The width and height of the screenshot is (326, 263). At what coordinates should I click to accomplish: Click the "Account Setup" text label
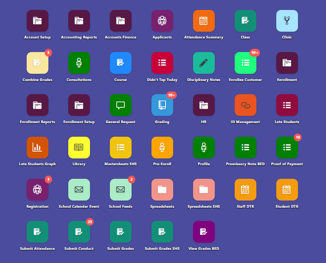[x=38, y=37]
